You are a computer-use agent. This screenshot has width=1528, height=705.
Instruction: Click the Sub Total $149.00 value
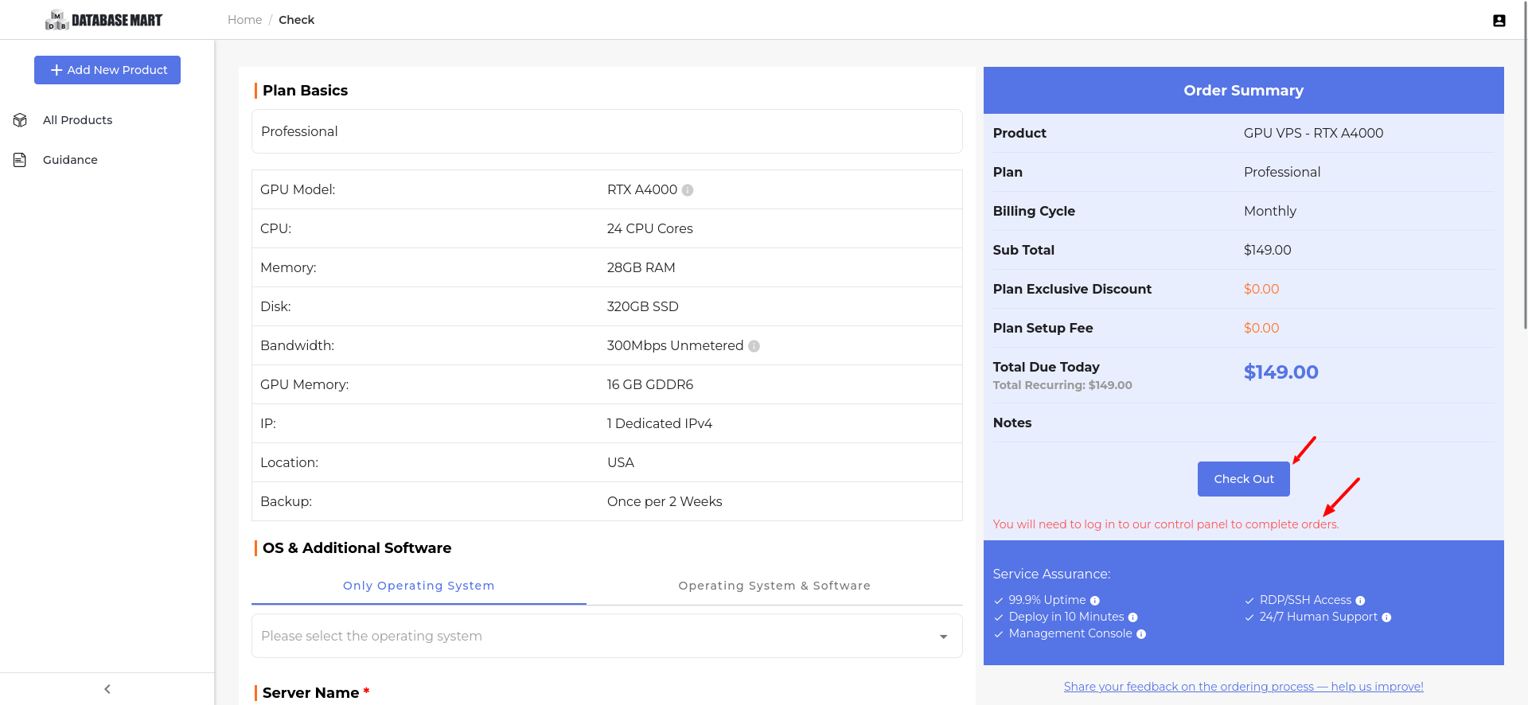1267,251
